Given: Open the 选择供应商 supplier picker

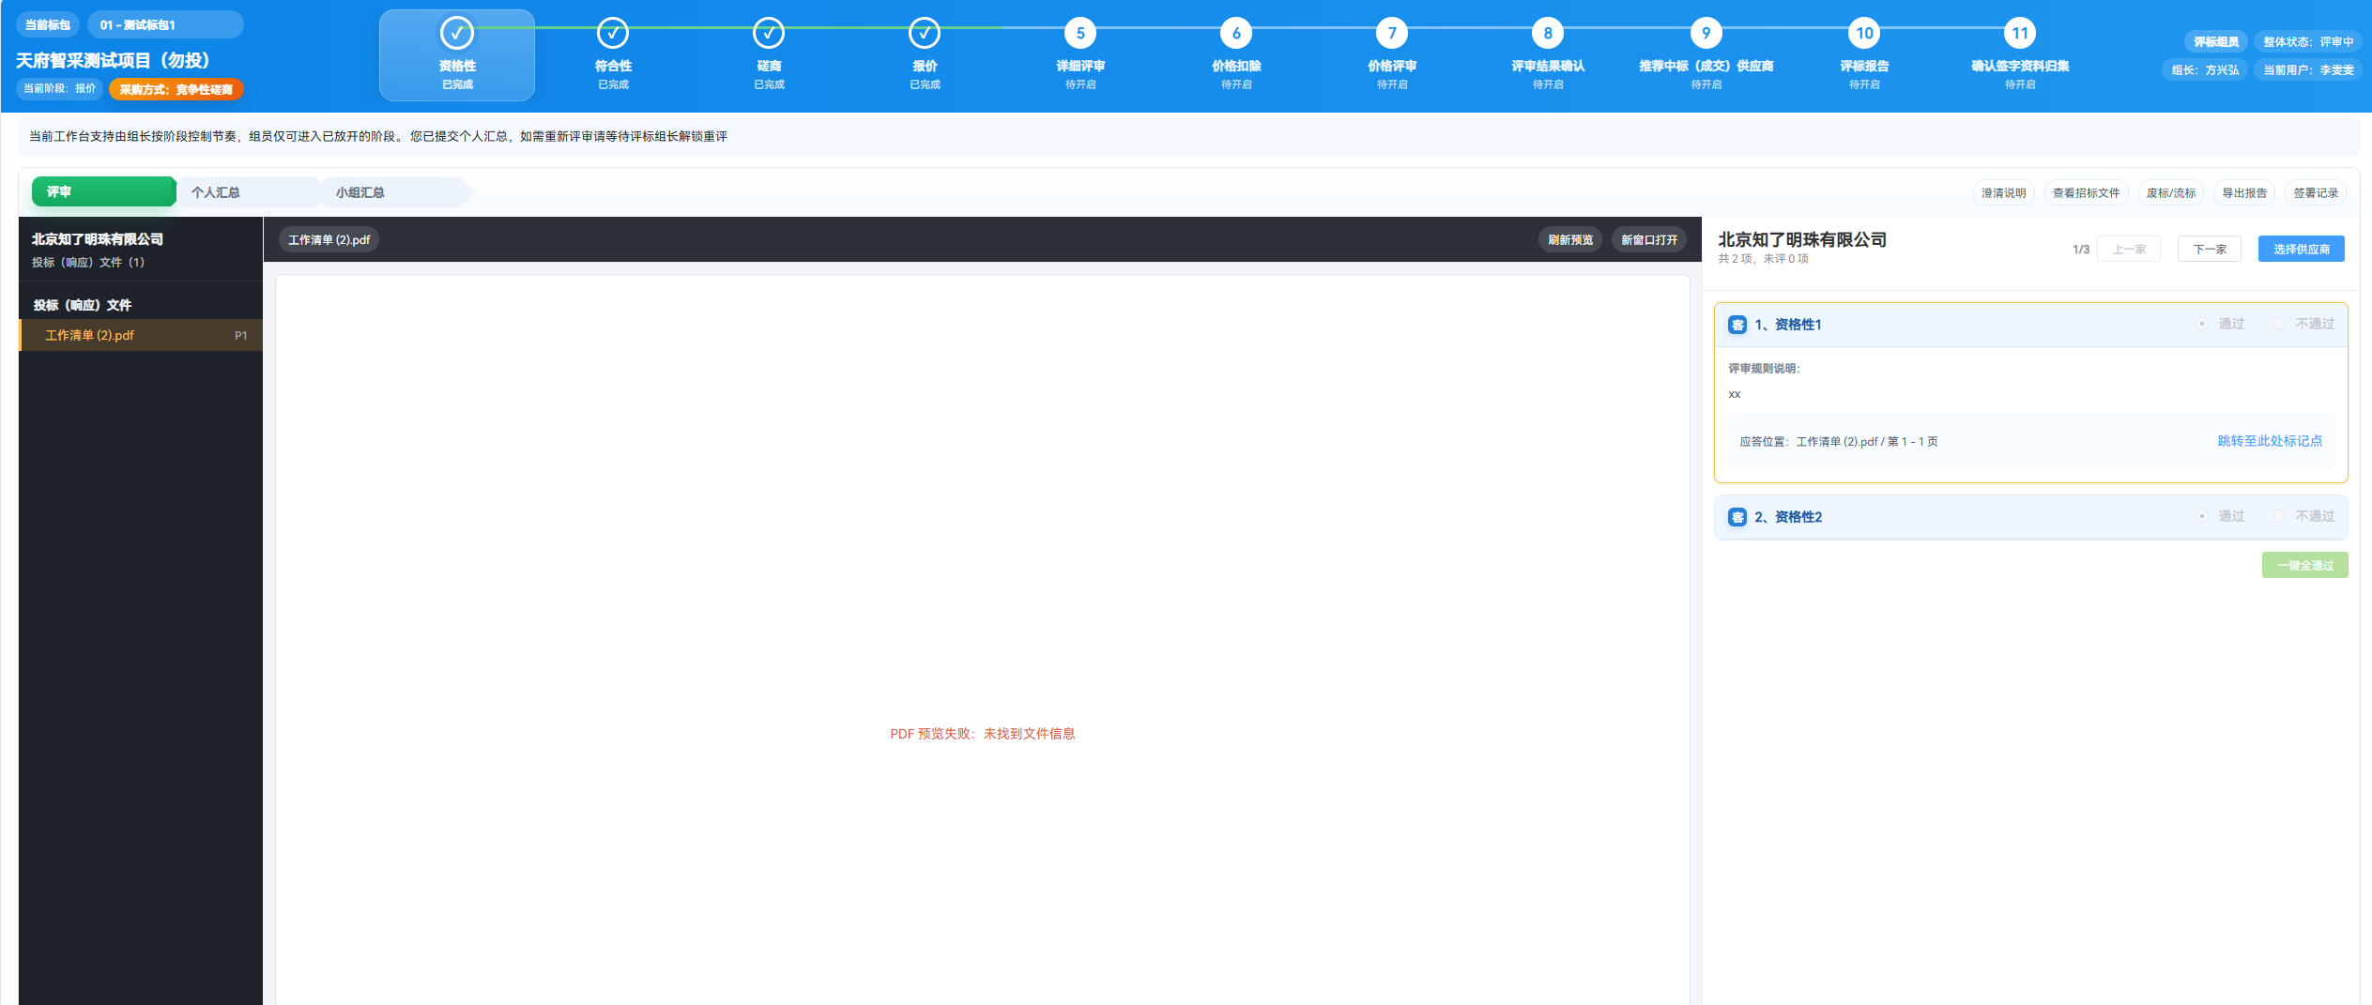Looking at the screenshot, I should coord(2301,249).
